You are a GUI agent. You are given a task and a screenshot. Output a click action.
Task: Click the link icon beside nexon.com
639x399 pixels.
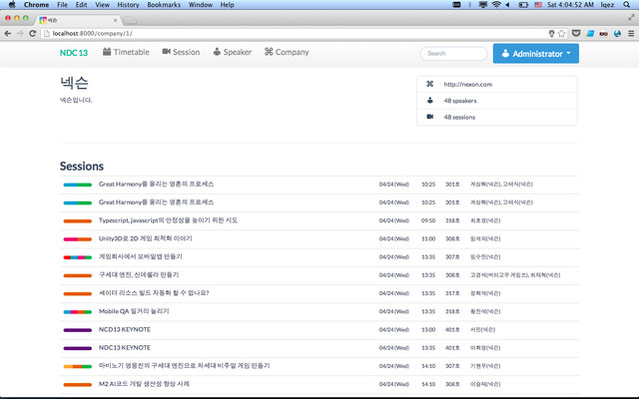(x=429, y=84)
